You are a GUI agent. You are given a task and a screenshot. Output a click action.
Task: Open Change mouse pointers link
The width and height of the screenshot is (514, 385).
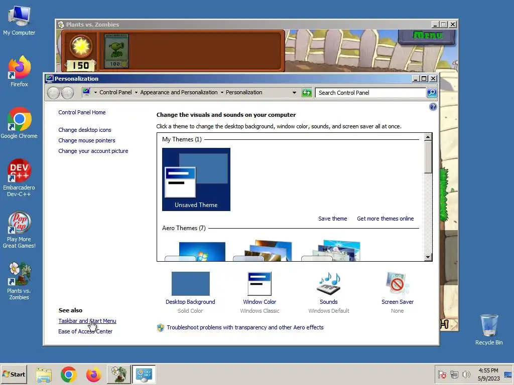point(87,140)
